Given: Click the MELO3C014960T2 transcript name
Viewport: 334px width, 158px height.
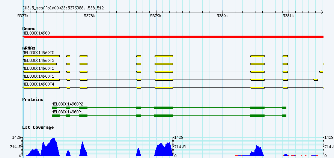Looking at the screenshot, I should pos(38,69).
